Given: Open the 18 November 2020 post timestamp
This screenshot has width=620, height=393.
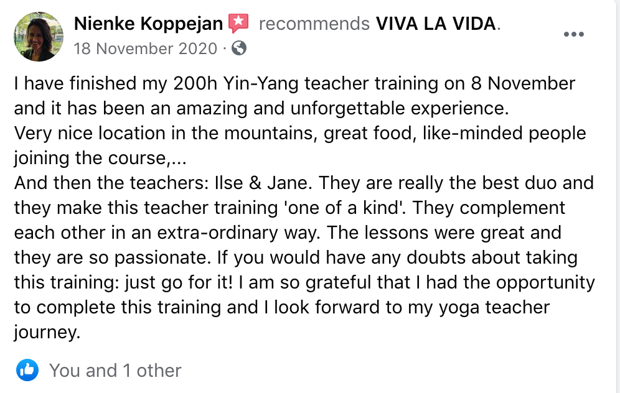Looking at the screenshot, I should [146, 49].
